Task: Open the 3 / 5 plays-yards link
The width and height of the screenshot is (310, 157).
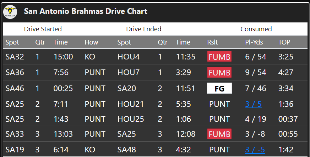Action: click(x=253, y=104)
